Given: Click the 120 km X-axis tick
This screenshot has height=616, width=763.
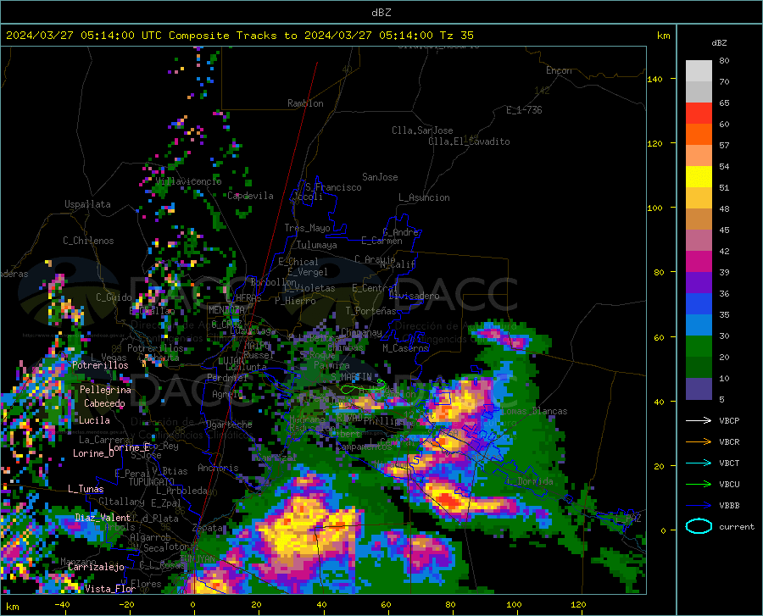Looking at the screenshot, I should coord(578,604).
